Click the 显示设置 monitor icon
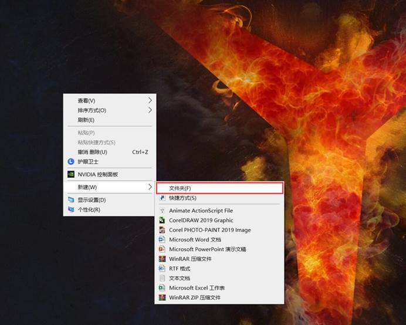 (x=71, y=200)
